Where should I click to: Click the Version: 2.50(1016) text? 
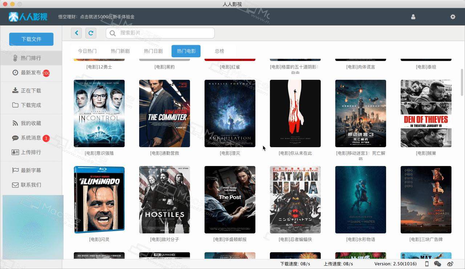coord(395,264)
